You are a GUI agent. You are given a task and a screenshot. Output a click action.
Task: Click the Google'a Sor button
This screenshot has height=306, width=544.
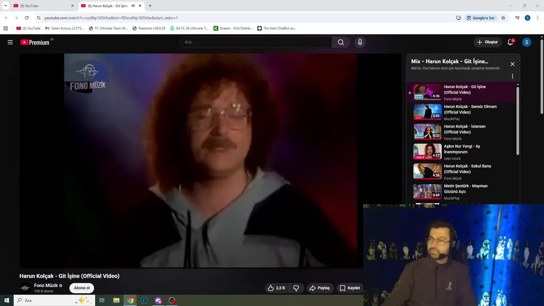[x=481, y=18]
